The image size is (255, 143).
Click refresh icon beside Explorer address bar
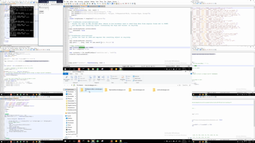[180, 85]
